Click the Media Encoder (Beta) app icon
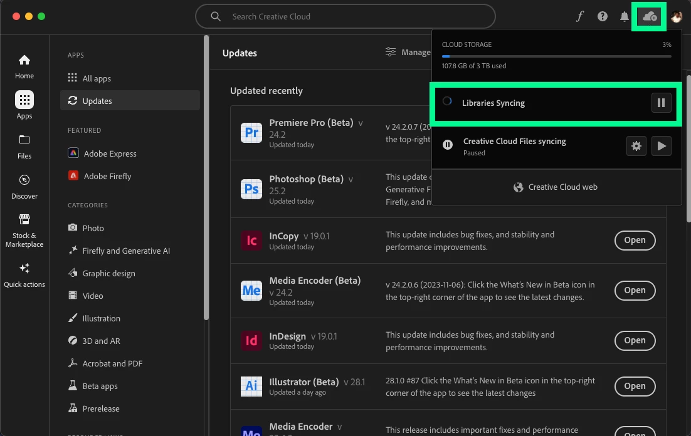Viewport: 691px width, 436px height. pyautogui.click(x=251, y=290)
